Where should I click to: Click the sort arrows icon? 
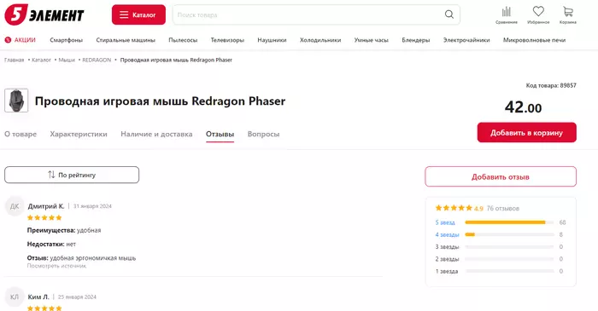pyautogui.click(x=51, y=175)
